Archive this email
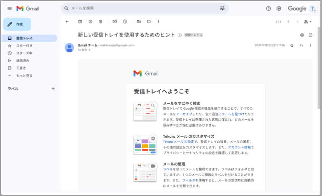 coord(80,21)
